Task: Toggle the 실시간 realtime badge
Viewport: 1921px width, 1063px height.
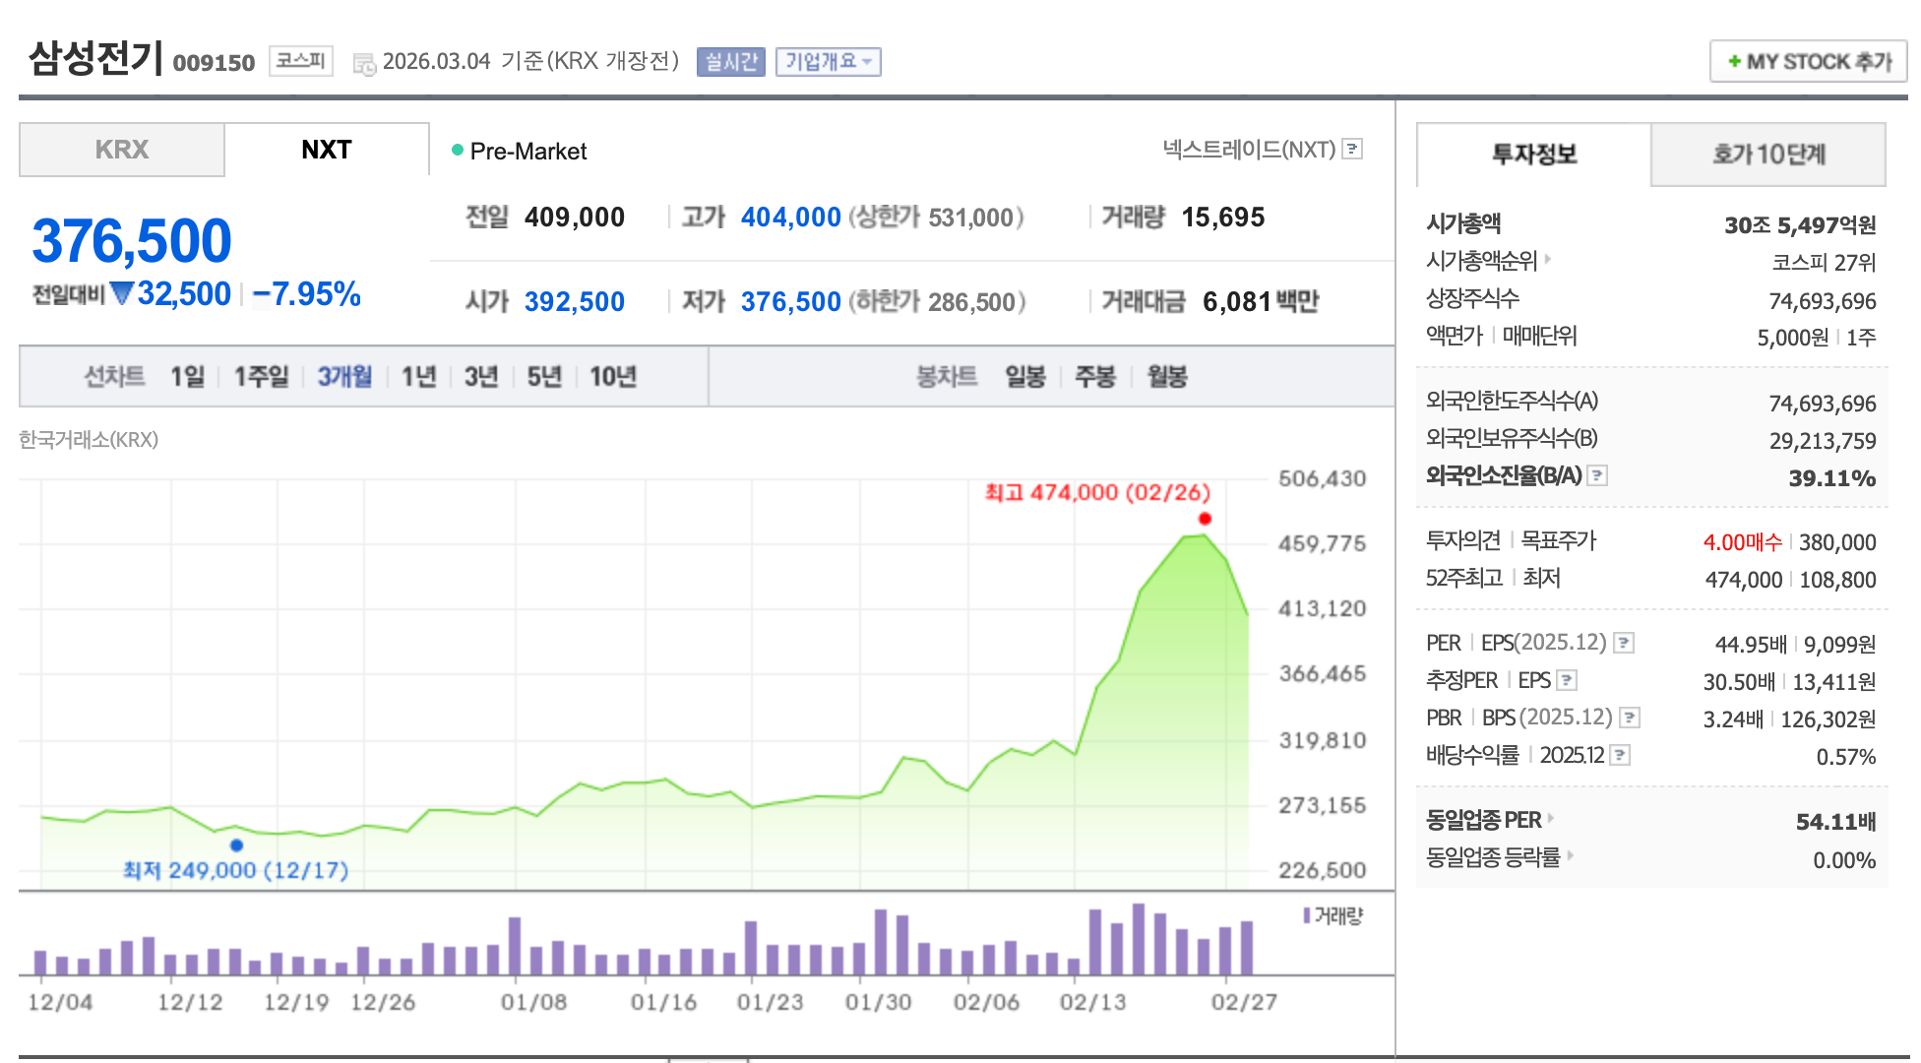Action: pyautogui.click(x=730, y=61)
